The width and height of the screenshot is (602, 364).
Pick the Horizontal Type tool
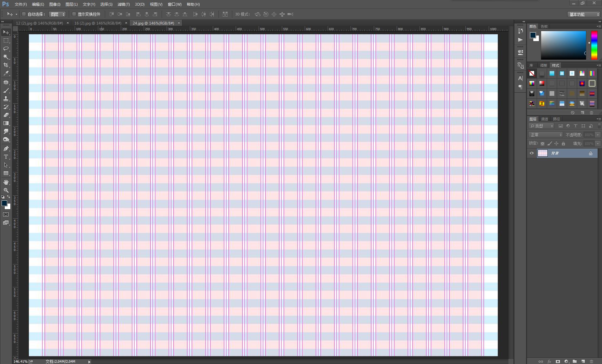point(6,157)
